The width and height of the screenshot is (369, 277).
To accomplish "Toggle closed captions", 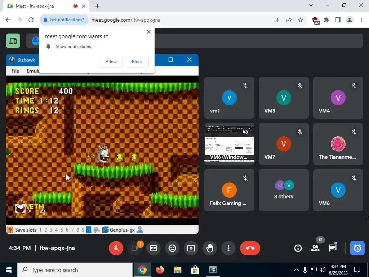I will pyautogui.click(x=154, y=248).
